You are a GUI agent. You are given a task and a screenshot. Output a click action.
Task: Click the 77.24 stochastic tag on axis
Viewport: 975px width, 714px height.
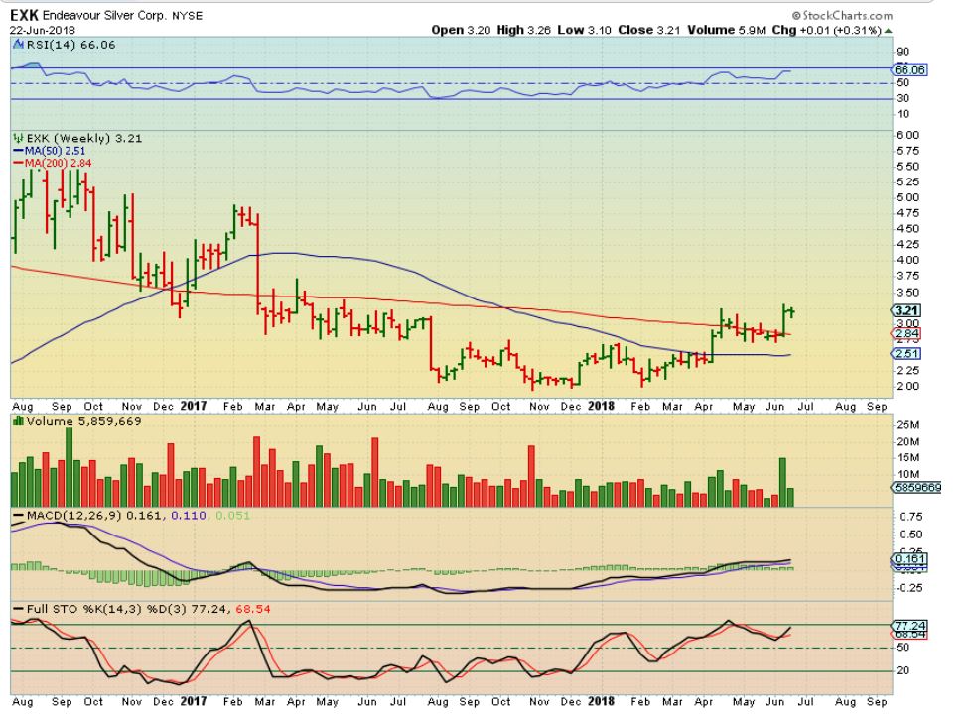tap(909, 625)
